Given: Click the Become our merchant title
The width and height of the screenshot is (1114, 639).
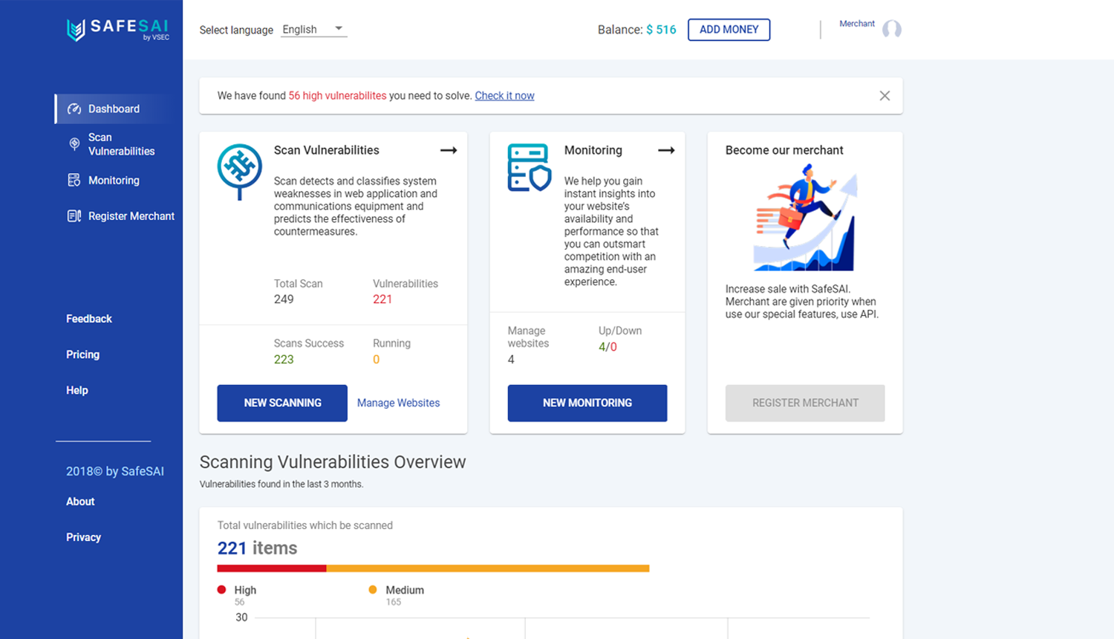Looking at the screenshot, I should pyautogui.click(x=784, y=150).
